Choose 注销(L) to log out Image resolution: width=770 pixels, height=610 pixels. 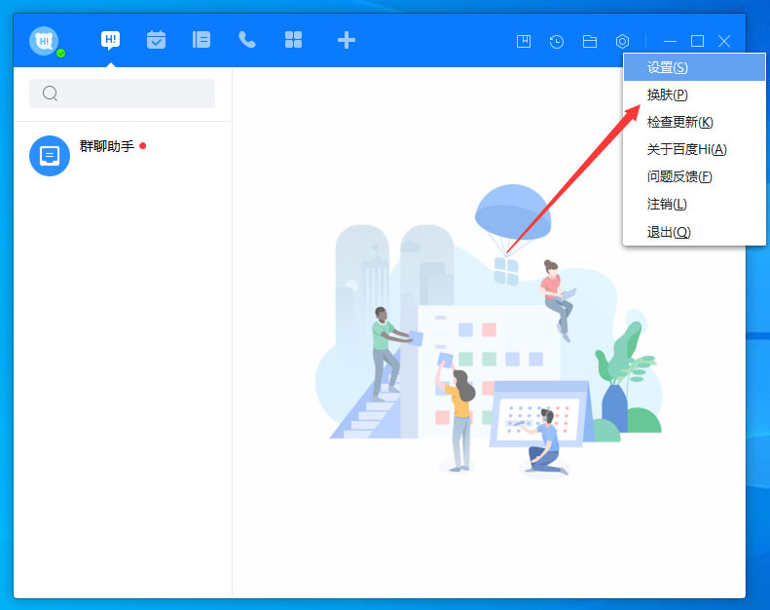click(667, 204)
